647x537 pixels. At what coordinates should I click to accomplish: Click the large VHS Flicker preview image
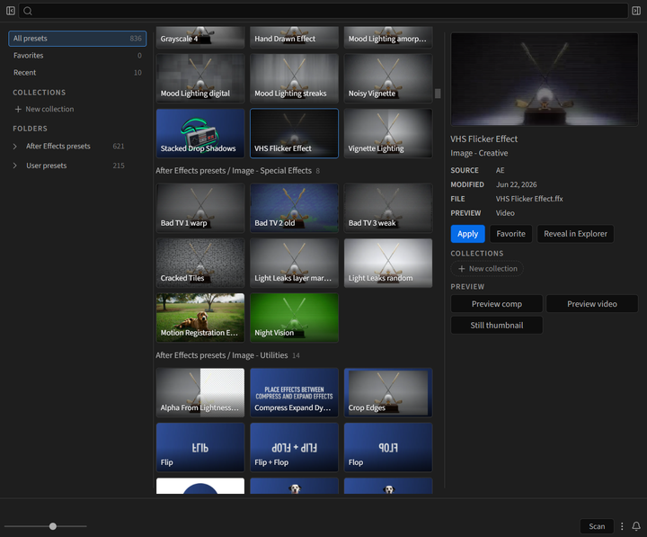[545, 79]
